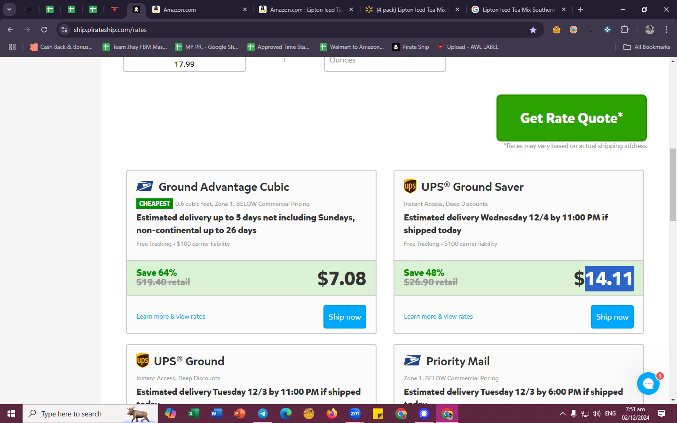Switch to the Google Lipton Iced Tea tab
The width and height of the screenshot is (677, 423).
(x=519, y=9)
